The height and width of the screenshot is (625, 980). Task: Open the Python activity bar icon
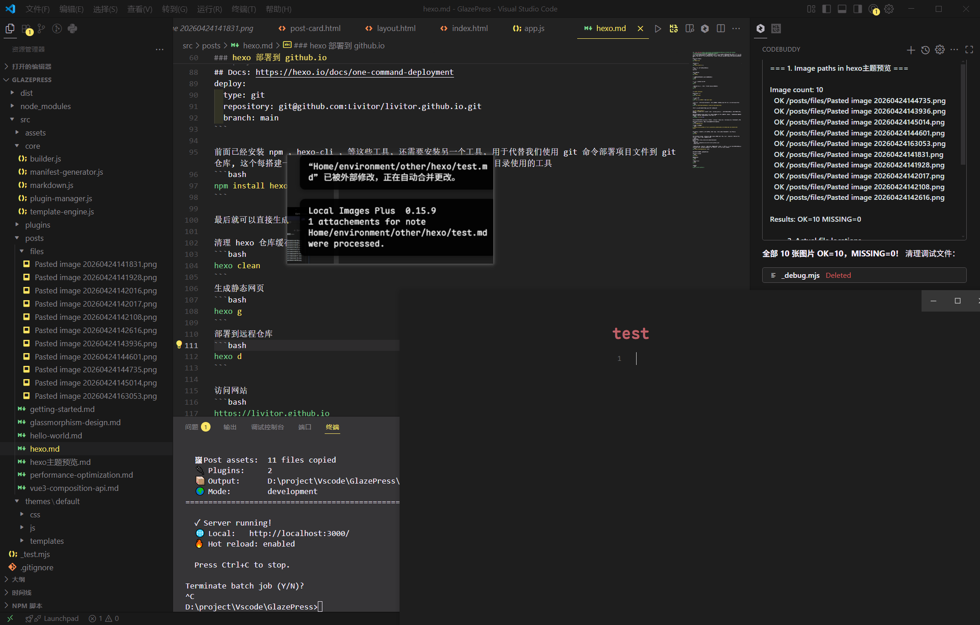[x=72, y=29]
